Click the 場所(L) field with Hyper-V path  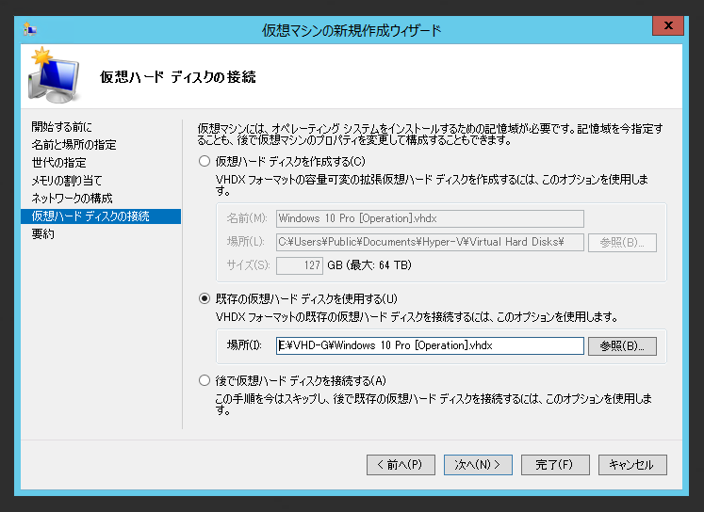click(x=430, y=242)
